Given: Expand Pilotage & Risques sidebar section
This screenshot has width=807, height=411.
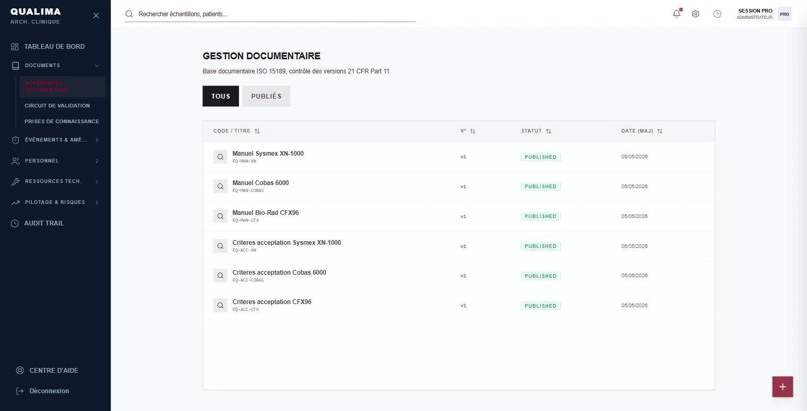Looking at the screenshot, I should 55,202.
